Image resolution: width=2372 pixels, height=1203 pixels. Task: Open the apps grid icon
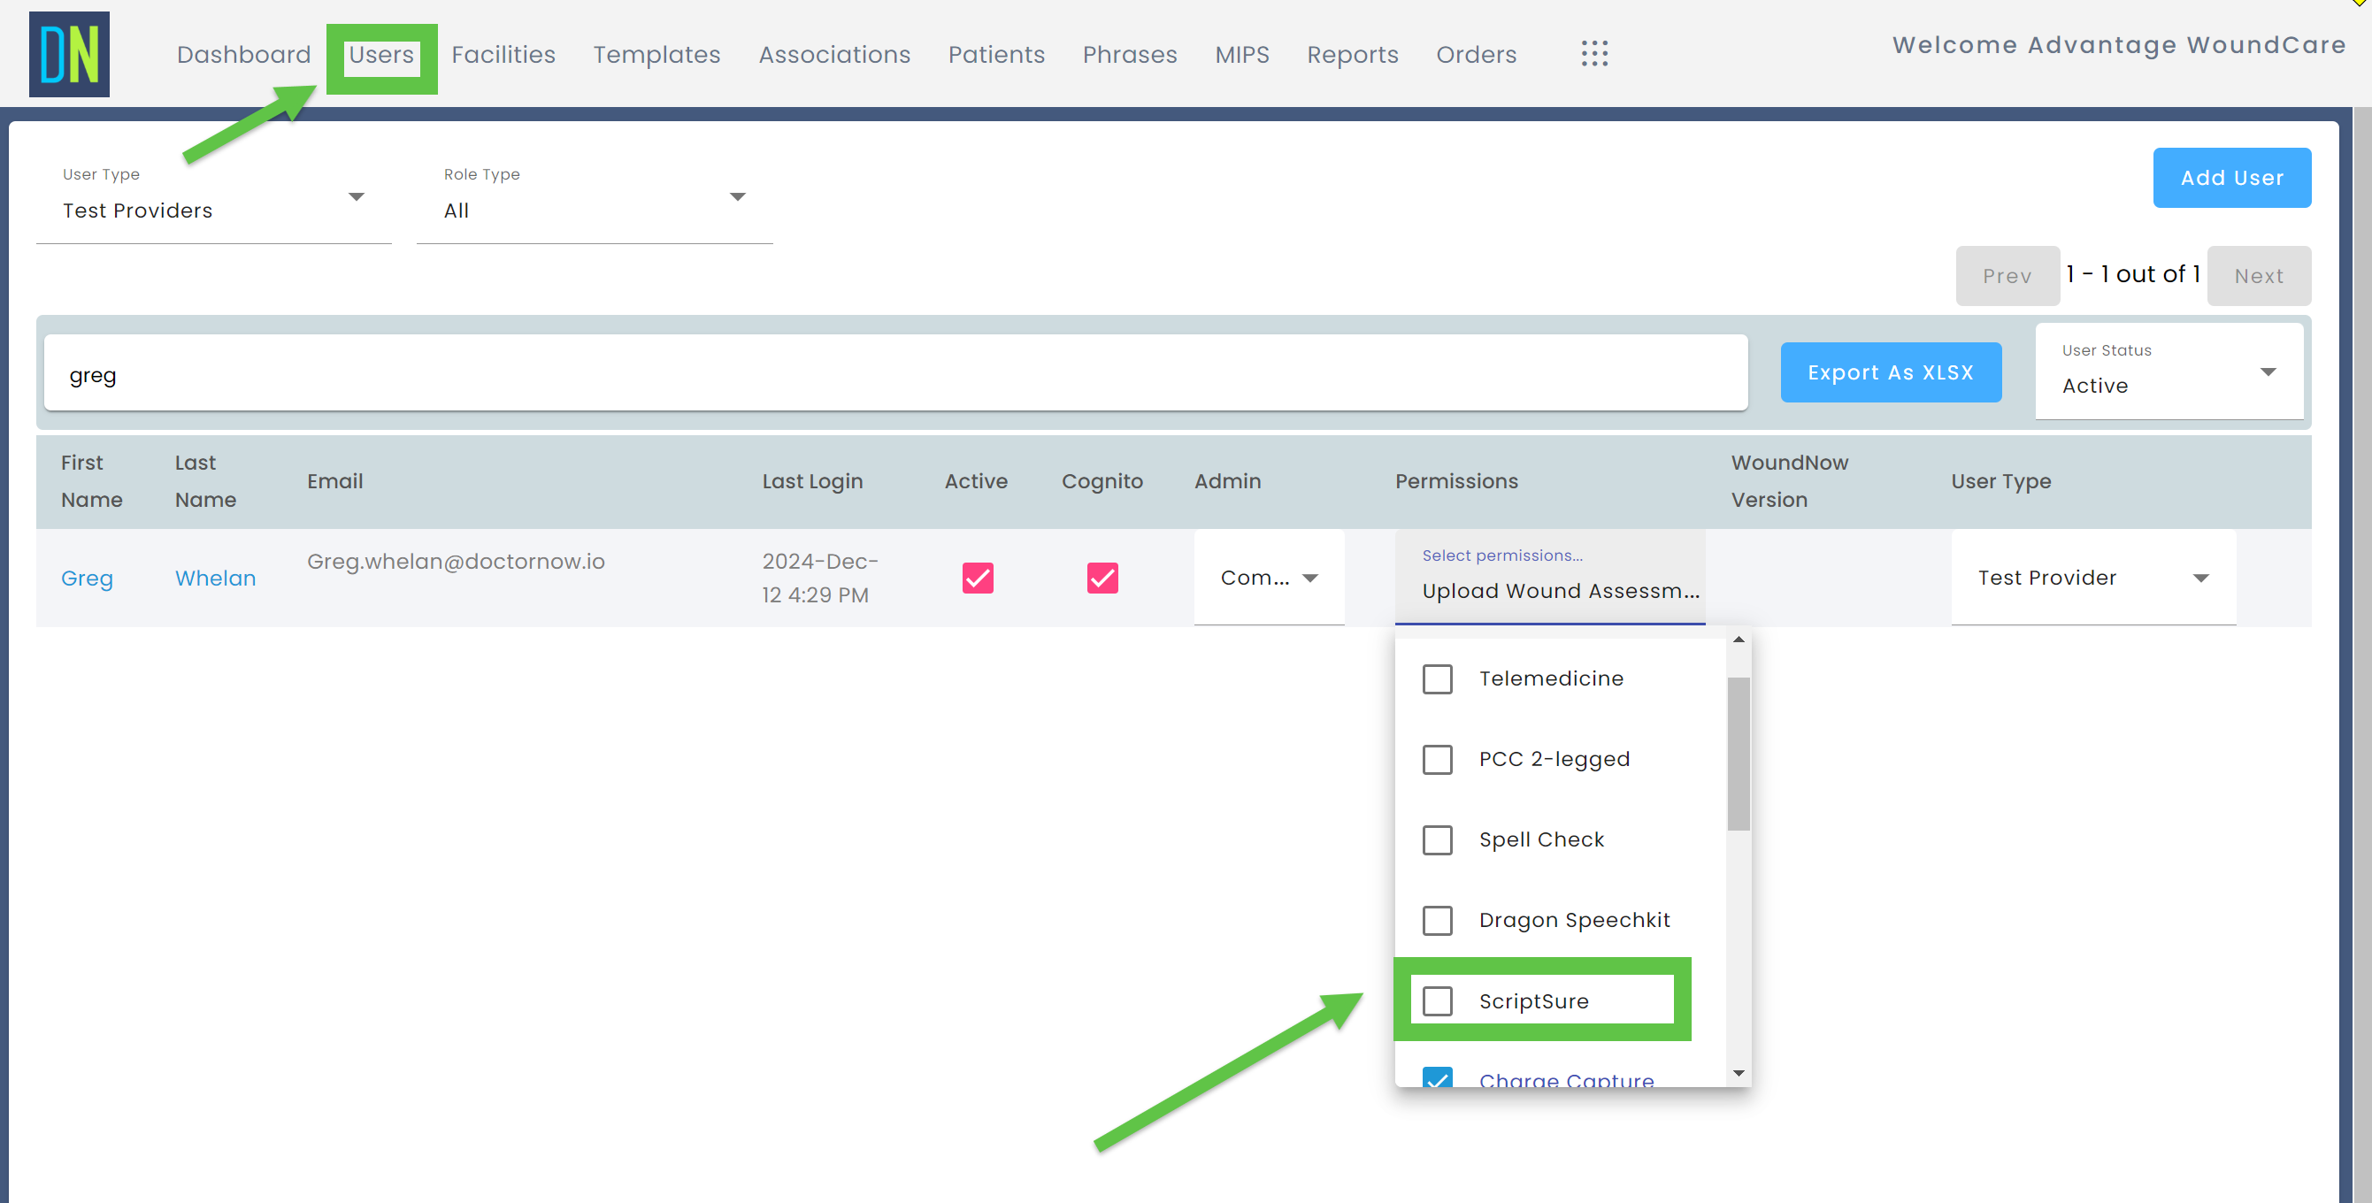1594,54
